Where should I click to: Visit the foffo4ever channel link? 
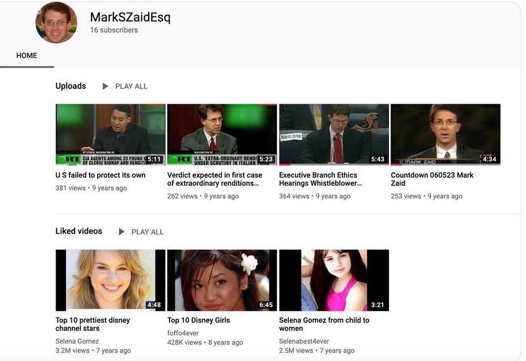click(x=183, y=333)
